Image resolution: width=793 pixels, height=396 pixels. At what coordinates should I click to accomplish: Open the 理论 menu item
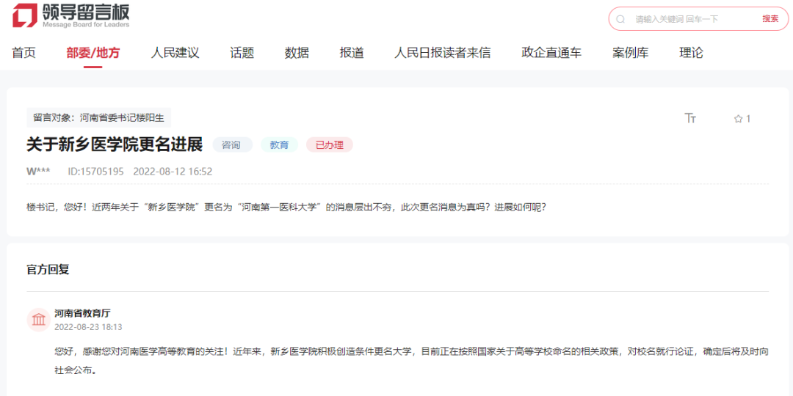point(692,53)
